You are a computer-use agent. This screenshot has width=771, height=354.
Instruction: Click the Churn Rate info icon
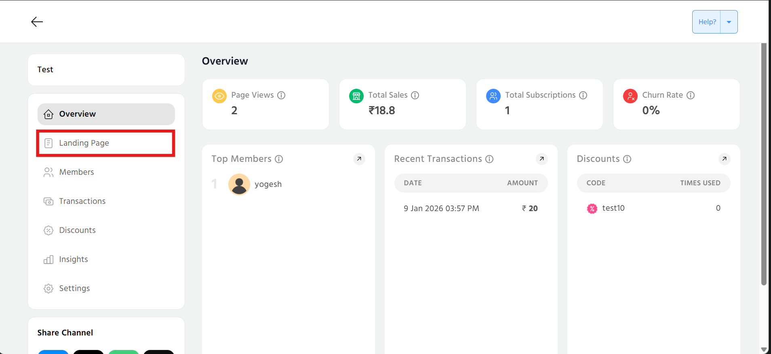pyautogui.click(x=691, y=95)
